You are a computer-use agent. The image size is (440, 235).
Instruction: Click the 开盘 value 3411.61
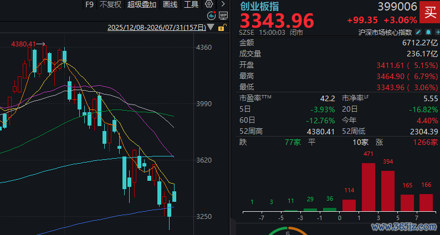[x=390, y=65]
